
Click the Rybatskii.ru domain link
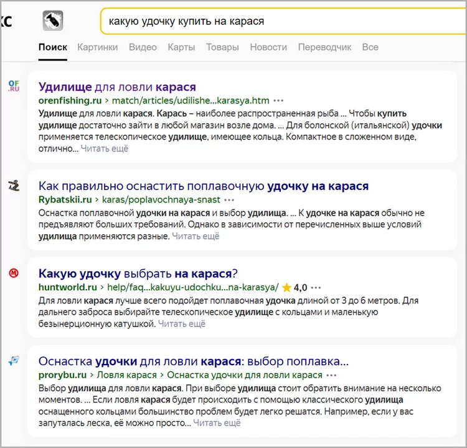[65, 199]
